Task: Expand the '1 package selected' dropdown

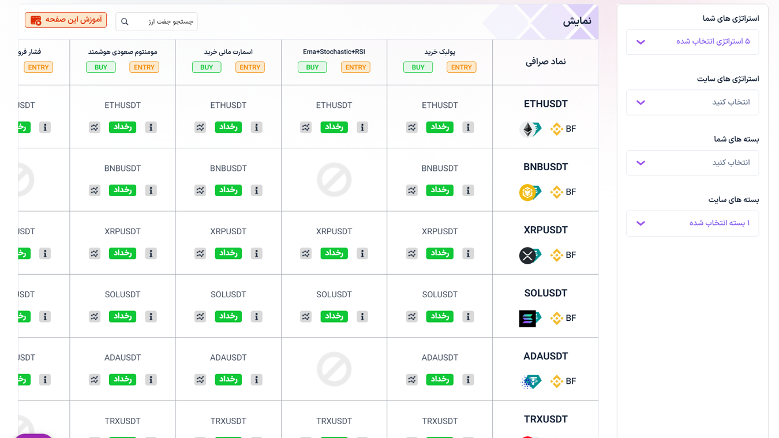Action: 692,223
